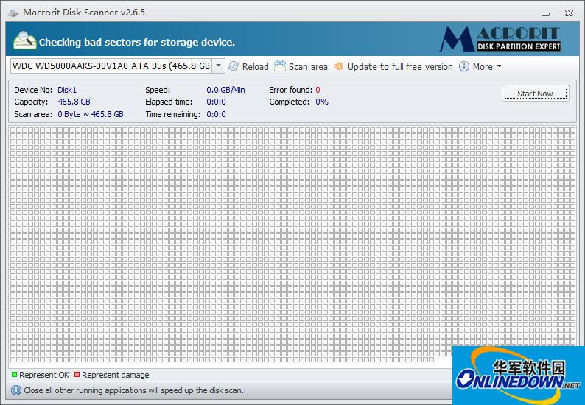Click the disk magnifier icon in the banner
This screenshot has height=405, width=585.
pos(24,40)
